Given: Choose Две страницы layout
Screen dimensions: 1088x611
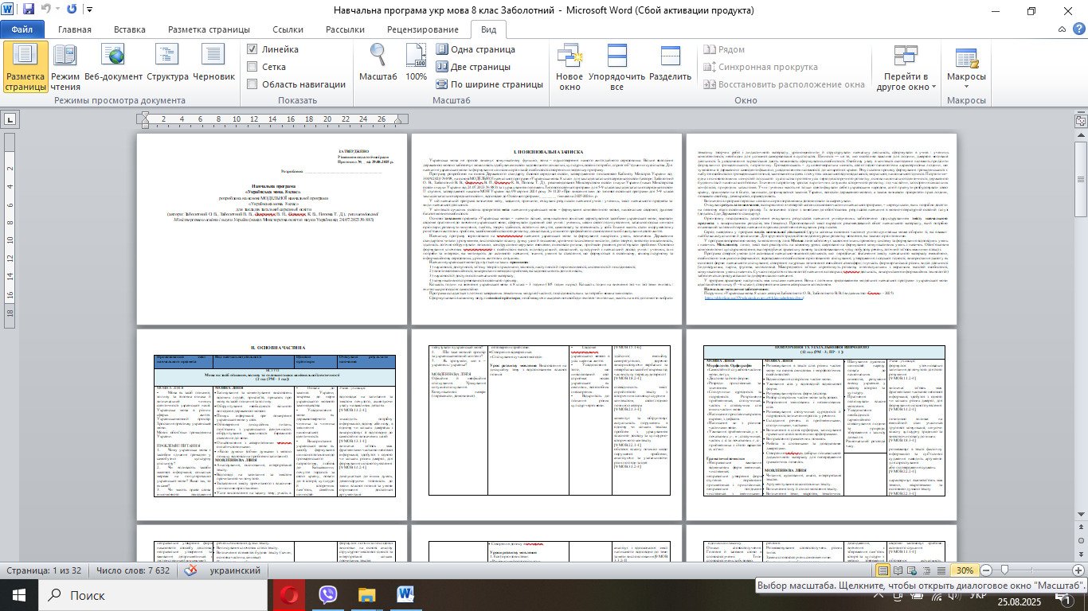Looking at the screenshot, I should pyautogui.click(x=472, y=67).
